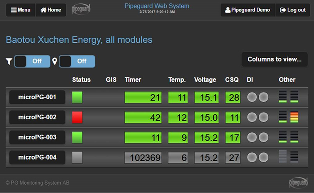This screenshot has height=193, width=314.
Task: Click second DI indicator of microPG-004
Action: coord(263,157)
